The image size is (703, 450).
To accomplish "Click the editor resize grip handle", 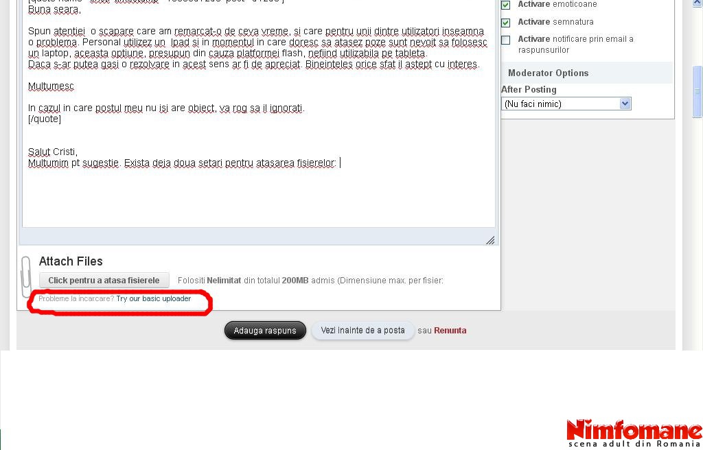I will tap(490, 240).
